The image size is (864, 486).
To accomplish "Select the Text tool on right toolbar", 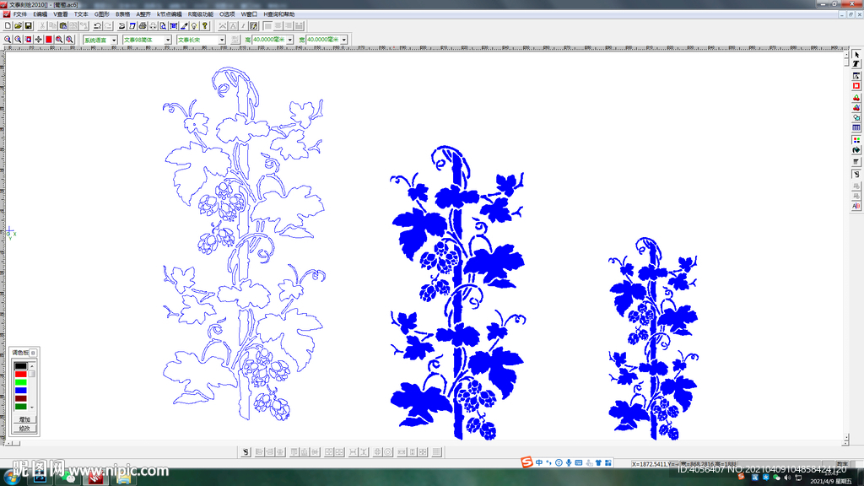I will 856,64.
